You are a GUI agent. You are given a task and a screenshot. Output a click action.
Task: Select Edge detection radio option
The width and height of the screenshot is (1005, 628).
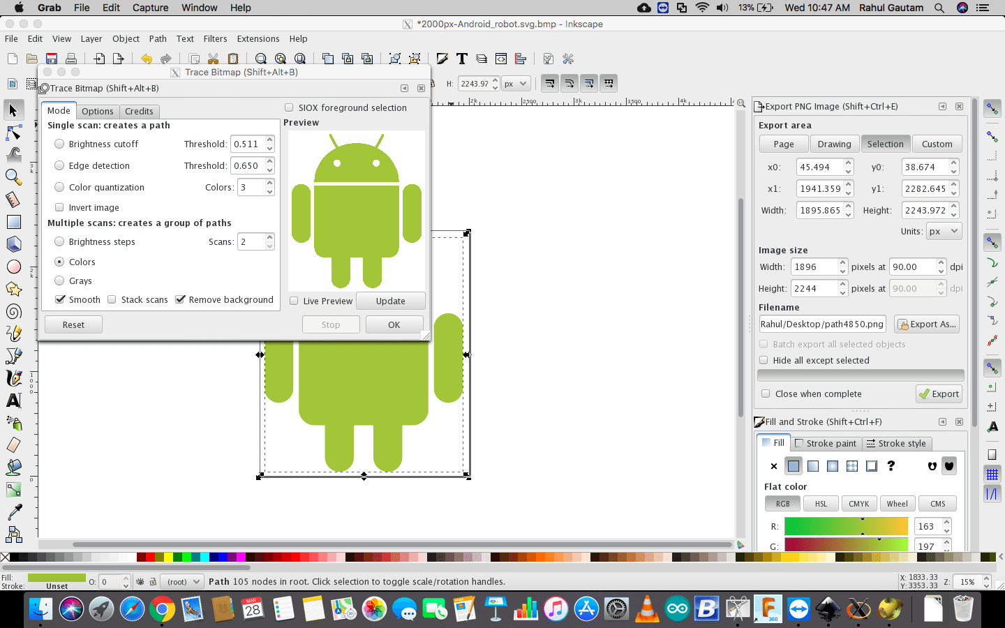59,165
